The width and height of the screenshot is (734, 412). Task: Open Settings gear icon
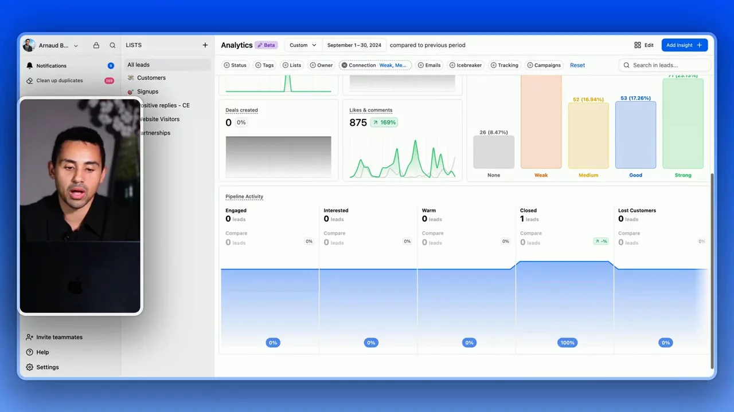pyautogui.click(x=30, y=367)
